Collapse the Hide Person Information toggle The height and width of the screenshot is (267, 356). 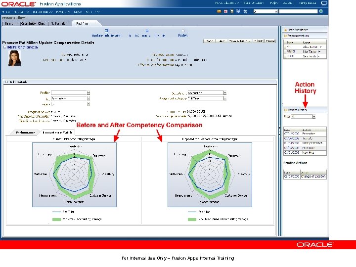click(5, 47)
